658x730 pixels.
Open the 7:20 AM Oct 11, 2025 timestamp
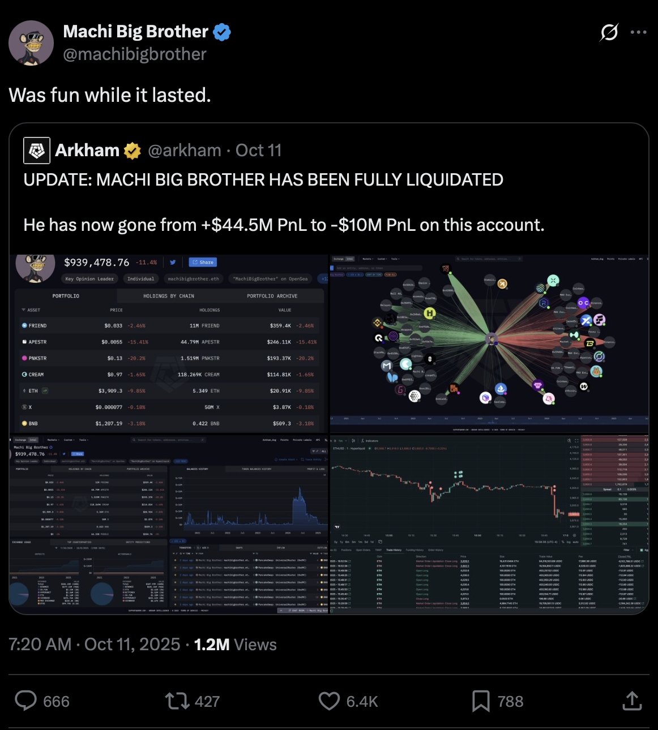coord(94,645)
